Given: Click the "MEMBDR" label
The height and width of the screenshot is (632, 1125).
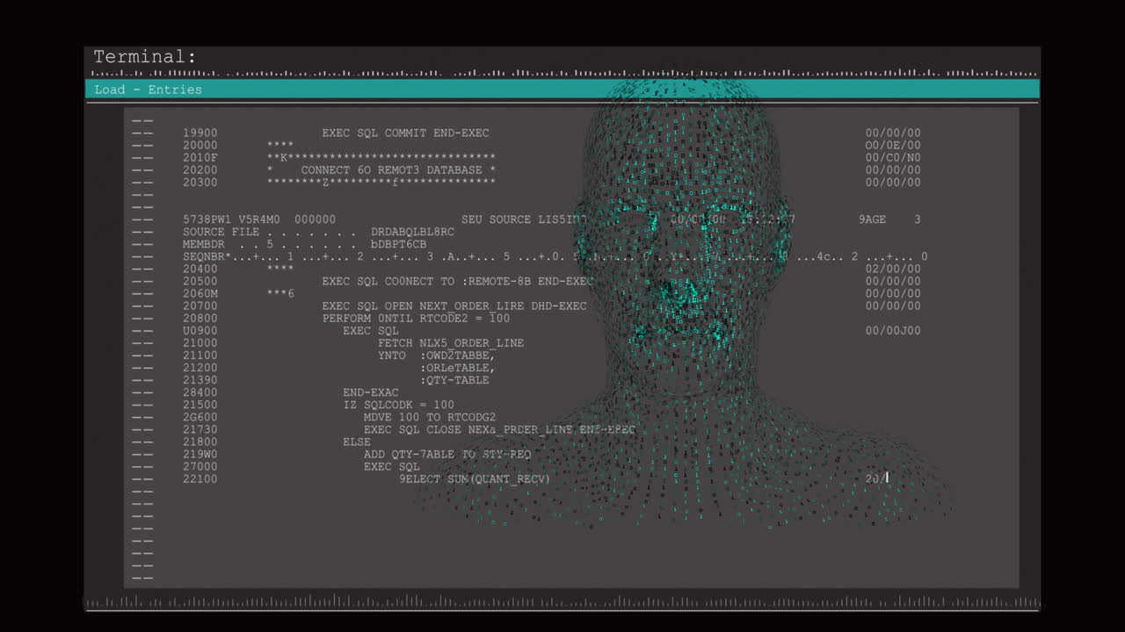Looking at the screenshot, I should coord(204,244).
